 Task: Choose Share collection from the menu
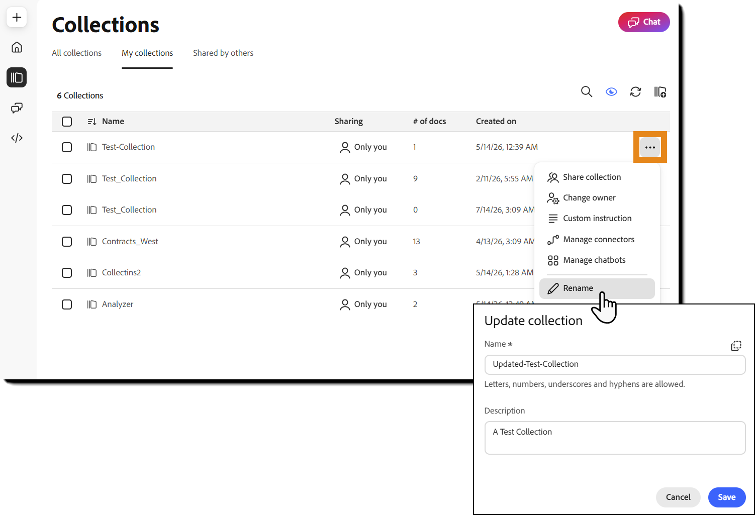[597, 177]
